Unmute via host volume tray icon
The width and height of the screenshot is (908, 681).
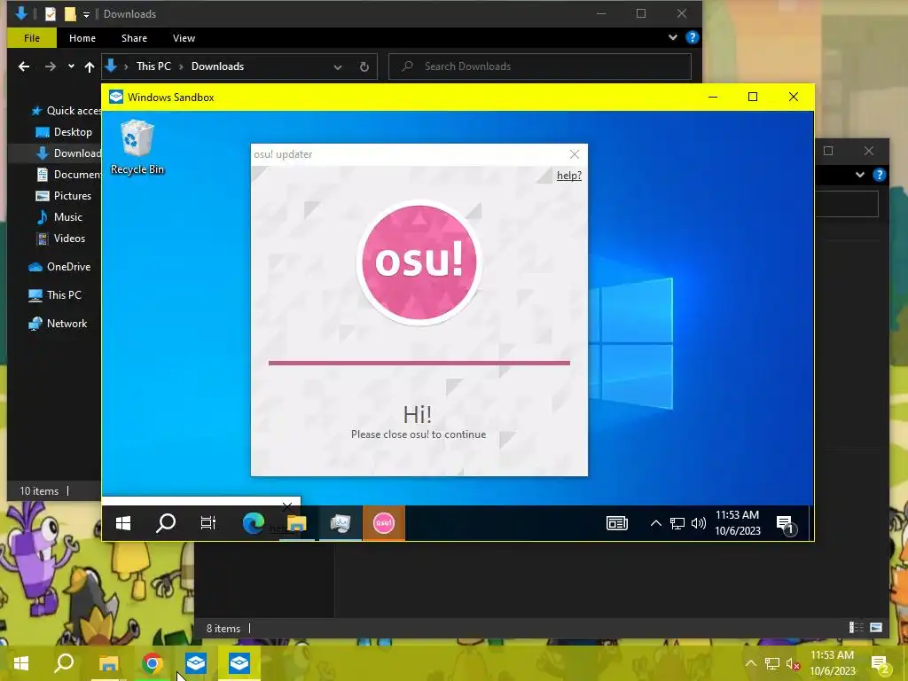pyautogui.click(x=793, y=663)
